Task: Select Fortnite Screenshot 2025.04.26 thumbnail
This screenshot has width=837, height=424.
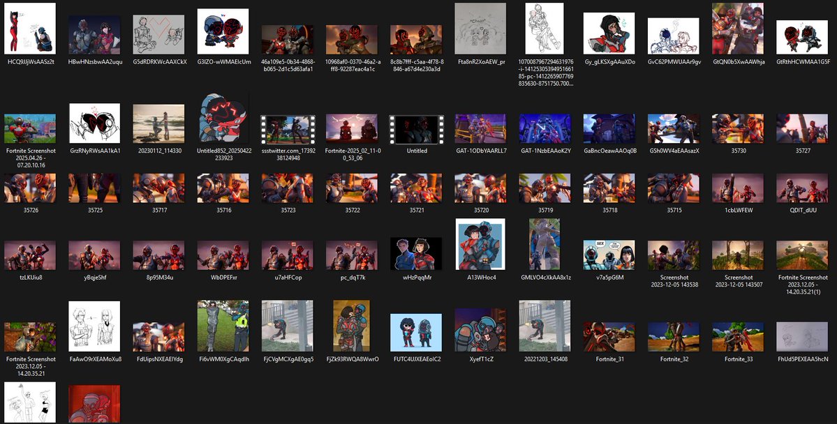Action: click(x=30, y=128)
